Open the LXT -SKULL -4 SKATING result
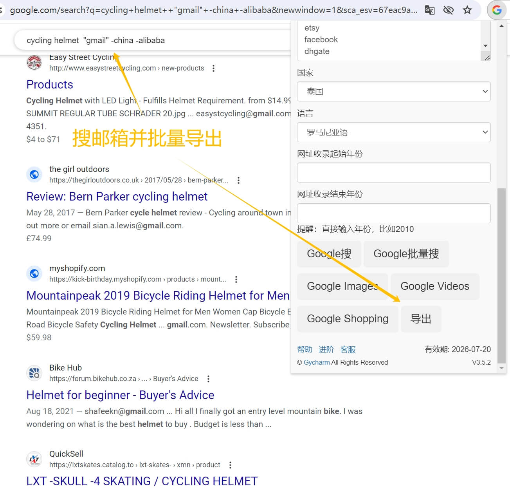The width and height of the screenshot is (510, 488). point(142,481)
